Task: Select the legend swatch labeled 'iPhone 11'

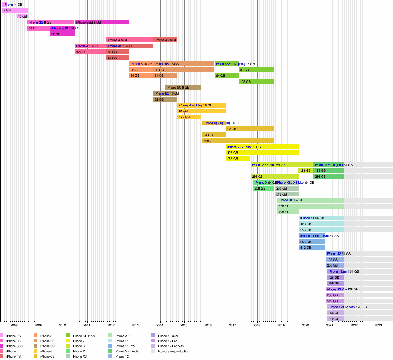Action: click(x=110, y=341)
